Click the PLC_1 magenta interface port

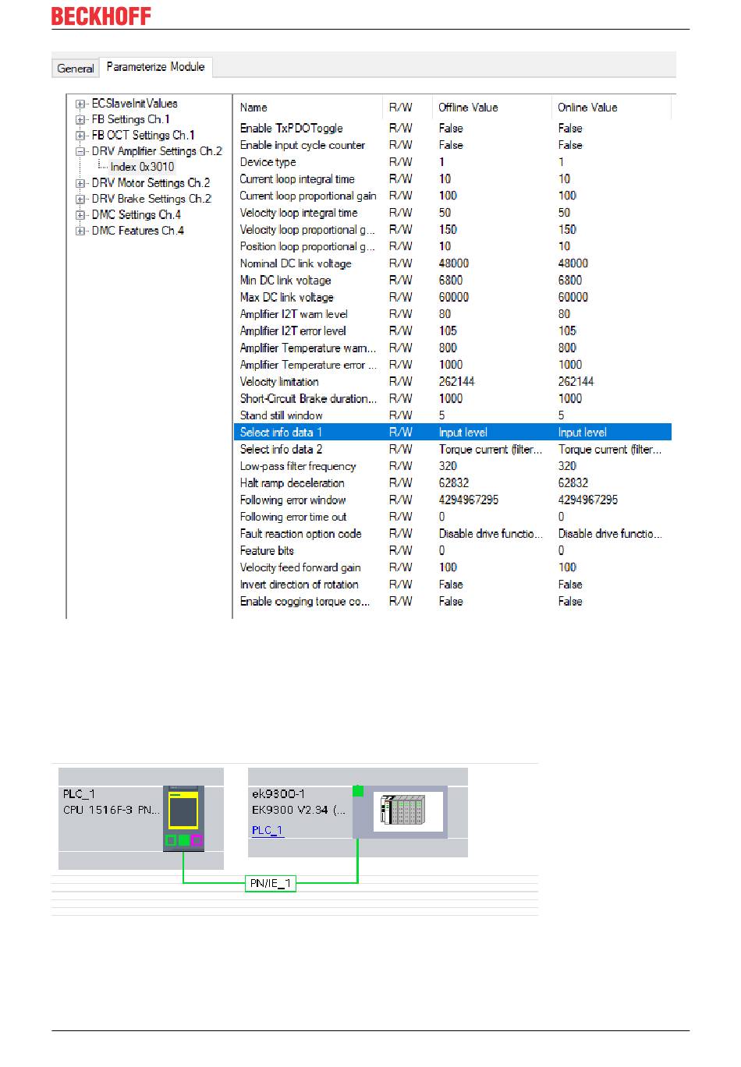[197, 840]
